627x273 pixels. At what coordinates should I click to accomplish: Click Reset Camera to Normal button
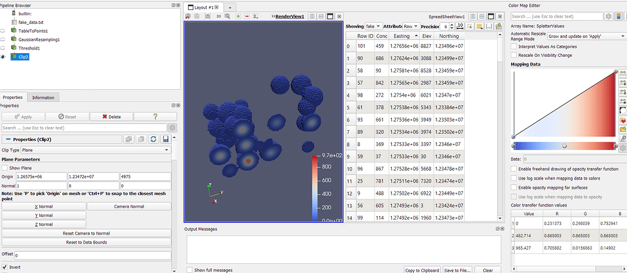coord(86,233)
